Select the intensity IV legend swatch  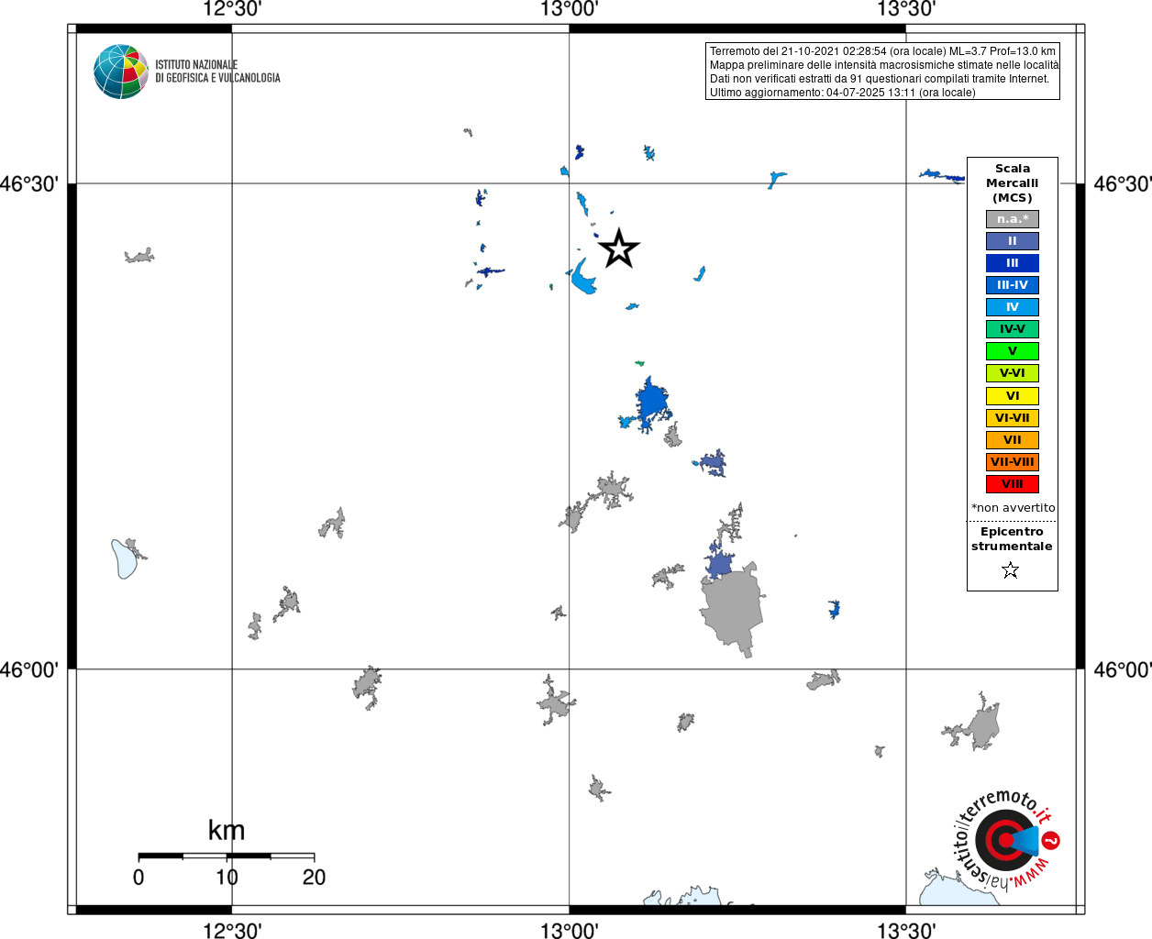pos(1013,307)
